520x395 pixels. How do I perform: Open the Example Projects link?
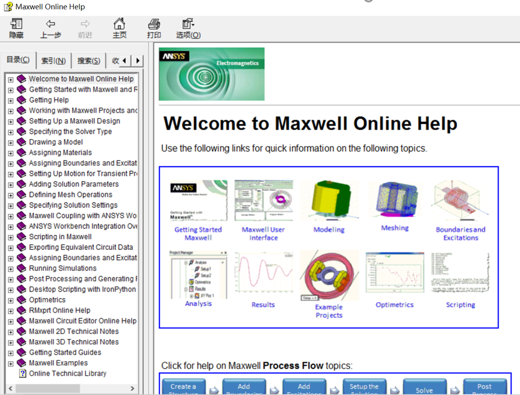pyautogui.click(x=328, y=311)
